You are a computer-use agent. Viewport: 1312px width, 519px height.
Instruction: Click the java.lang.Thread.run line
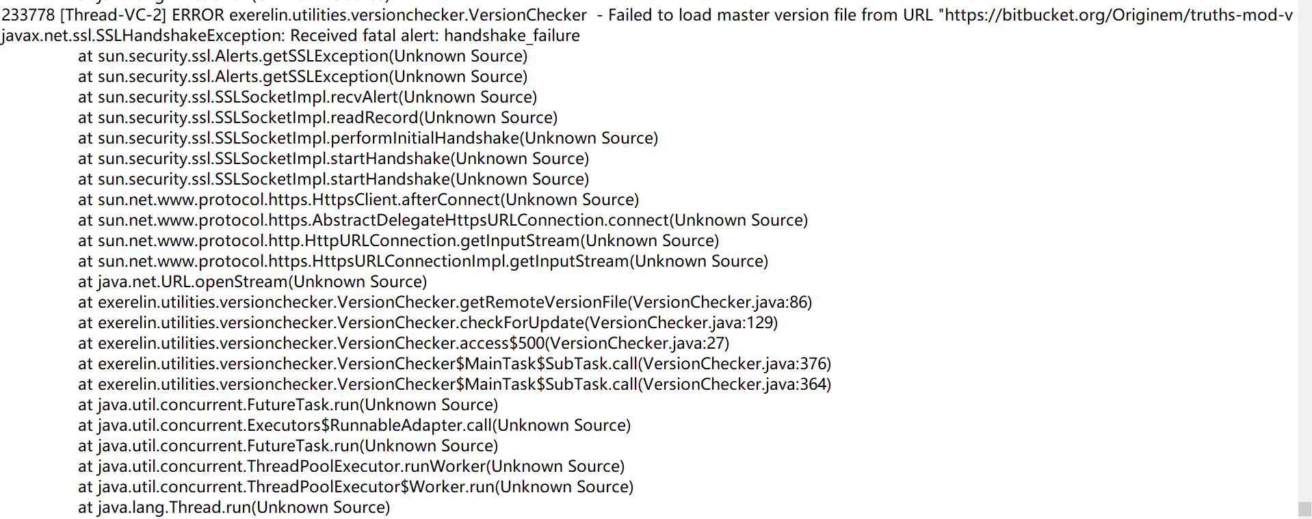point(233,507)
